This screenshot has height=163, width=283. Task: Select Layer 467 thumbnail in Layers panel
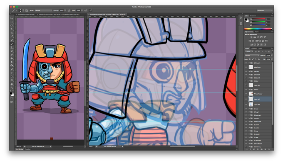coord(251,99)
